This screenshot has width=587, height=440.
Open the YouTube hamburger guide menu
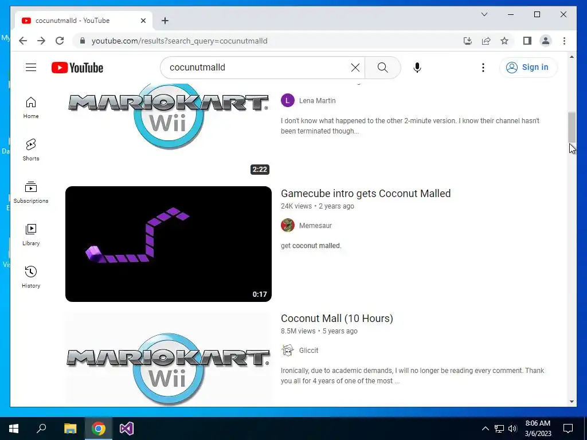31,68
